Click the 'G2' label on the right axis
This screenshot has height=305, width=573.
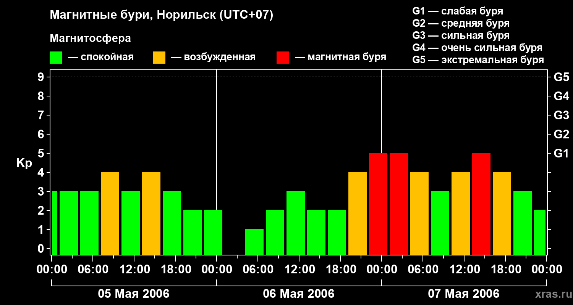click(x=562, y=134)
